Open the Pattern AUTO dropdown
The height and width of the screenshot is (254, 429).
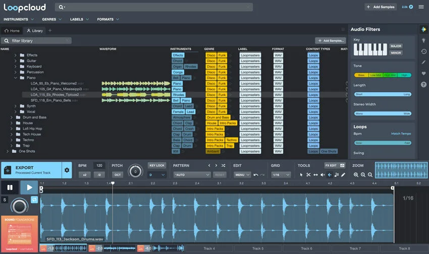tap(192, 175)
